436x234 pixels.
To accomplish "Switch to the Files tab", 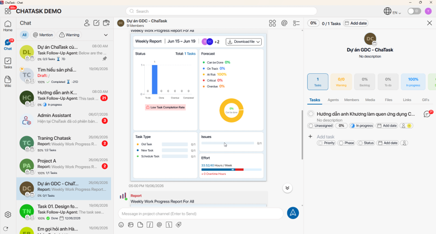I will 388,100.
